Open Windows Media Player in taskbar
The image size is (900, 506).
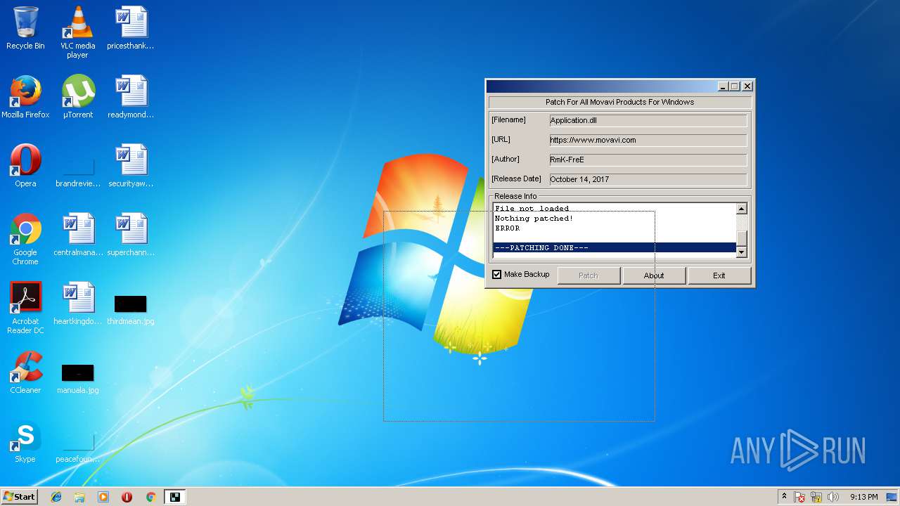point(103,497)
